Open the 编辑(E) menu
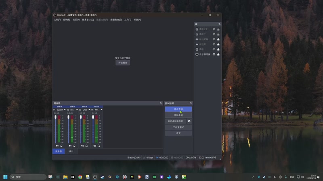 pyautogui.click(x=67, y=20)
